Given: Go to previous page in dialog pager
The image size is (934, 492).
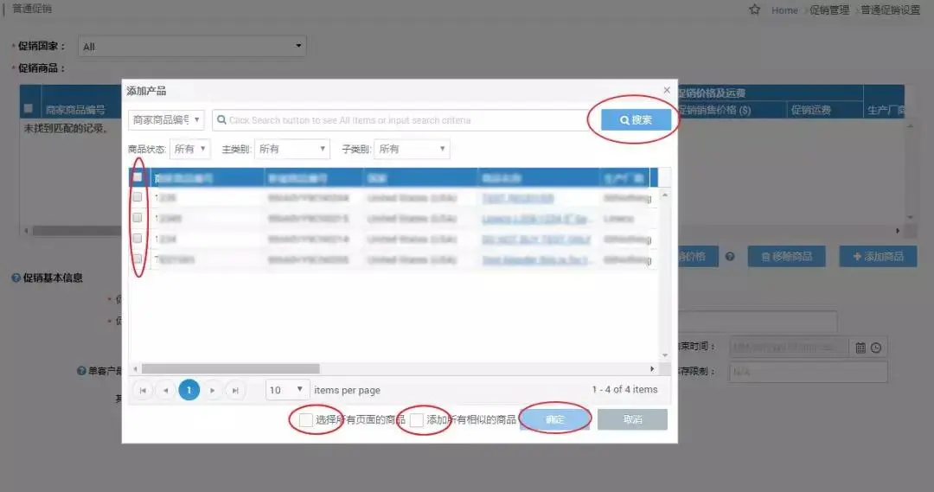Looking at the screenshot, I should [165, 390].
